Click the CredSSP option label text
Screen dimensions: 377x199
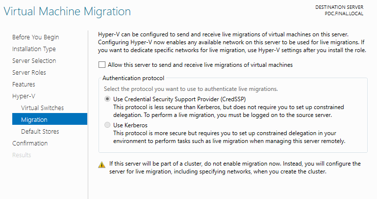coord(179,99)
